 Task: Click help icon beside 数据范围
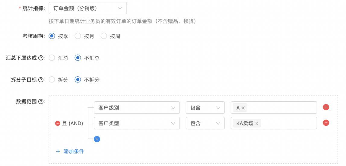tap(41, 102)
